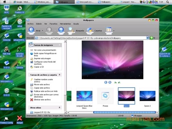Viewport: 172px width, 129px height.
Task: Click the Apple logo menu
Action: click(5, 2)
